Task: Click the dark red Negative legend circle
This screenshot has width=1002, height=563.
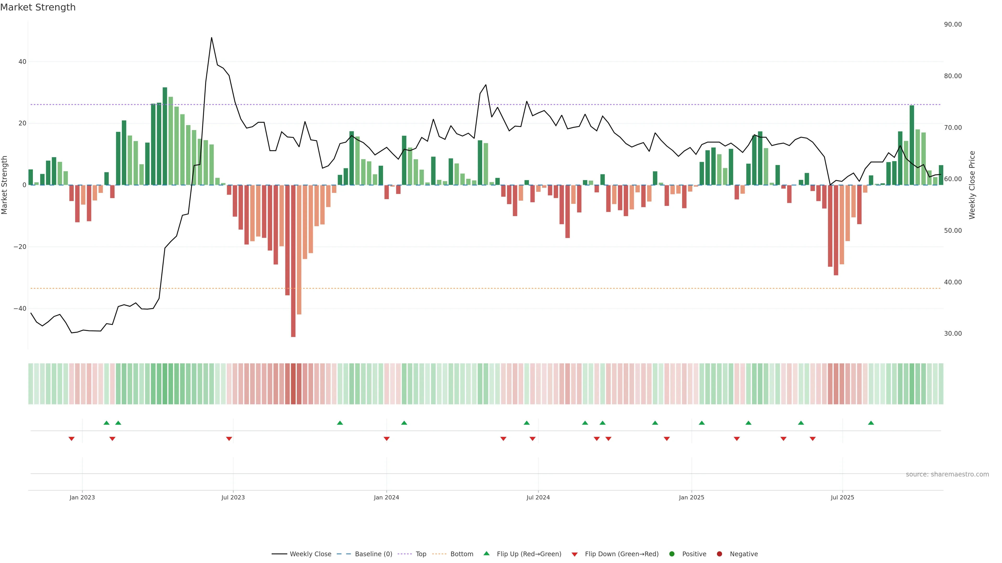Action: pos(719,554)
